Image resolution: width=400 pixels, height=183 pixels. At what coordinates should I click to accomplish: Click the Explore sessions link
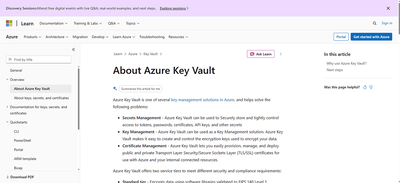tap(174, 8)
